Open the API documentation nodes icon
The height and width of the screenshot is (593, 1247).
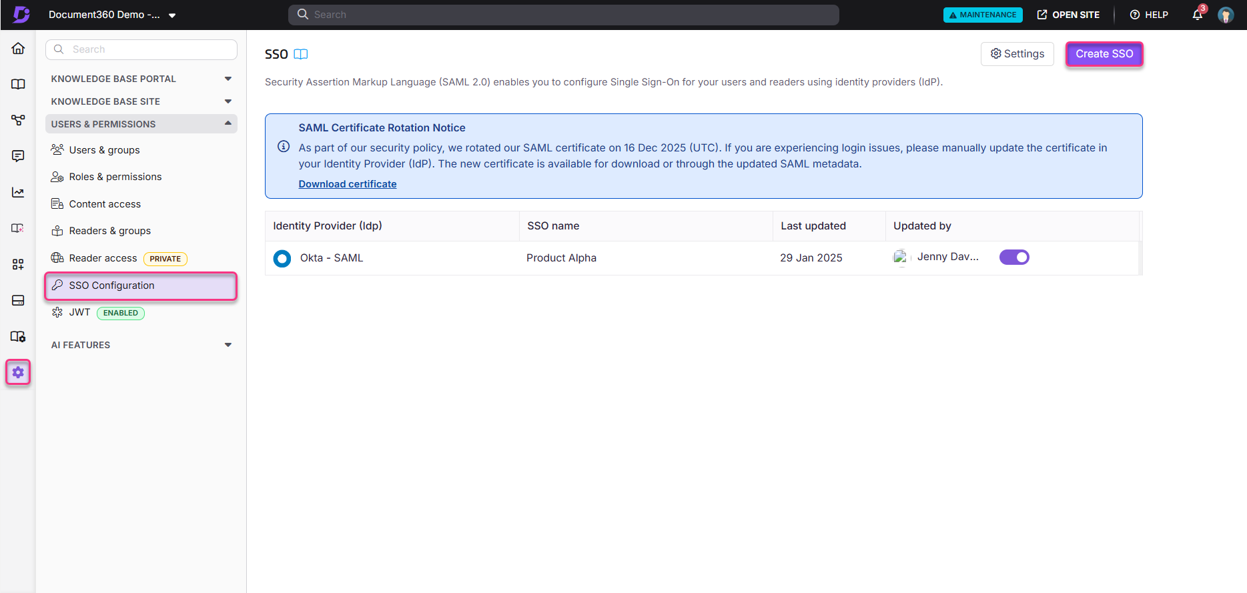pyautogui.click(x=18, y=120)
